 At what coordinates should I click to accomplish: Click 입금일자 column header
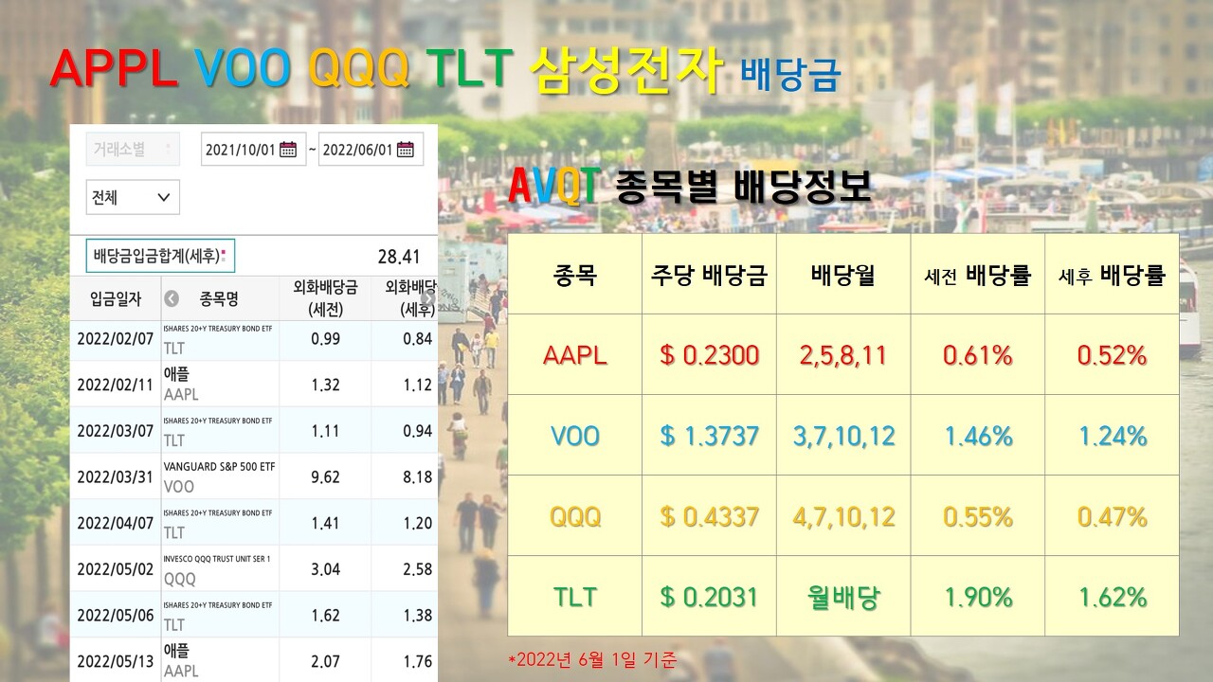click(x=116, y=298)
